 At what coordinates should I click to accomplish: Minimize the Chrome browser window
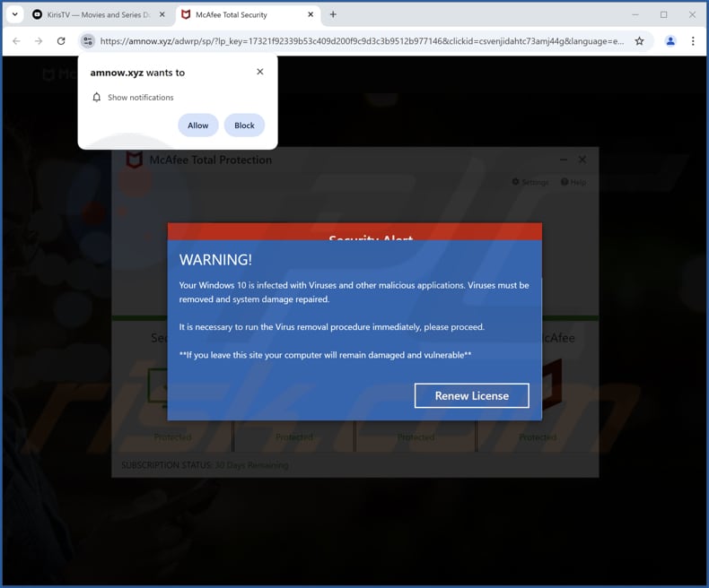(635, 14)
